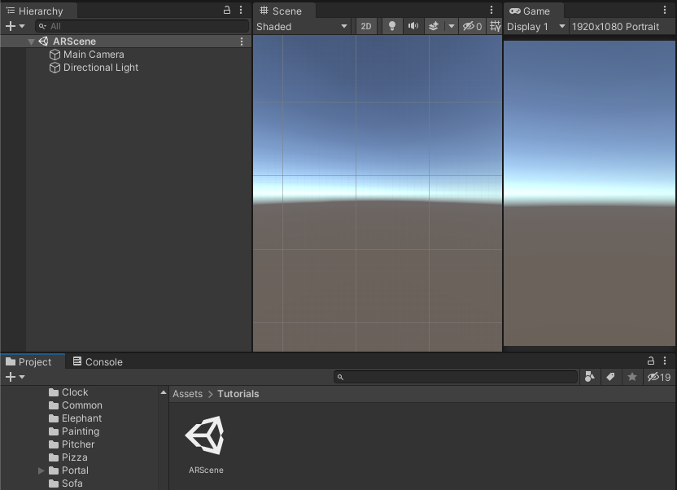Select Main Camera in the Hierarchy

coord(94,55)
